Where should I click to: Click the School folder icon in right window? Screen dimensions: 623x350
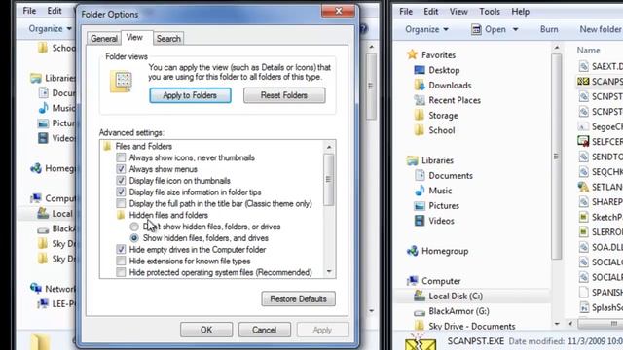click(x=420, y=130)
